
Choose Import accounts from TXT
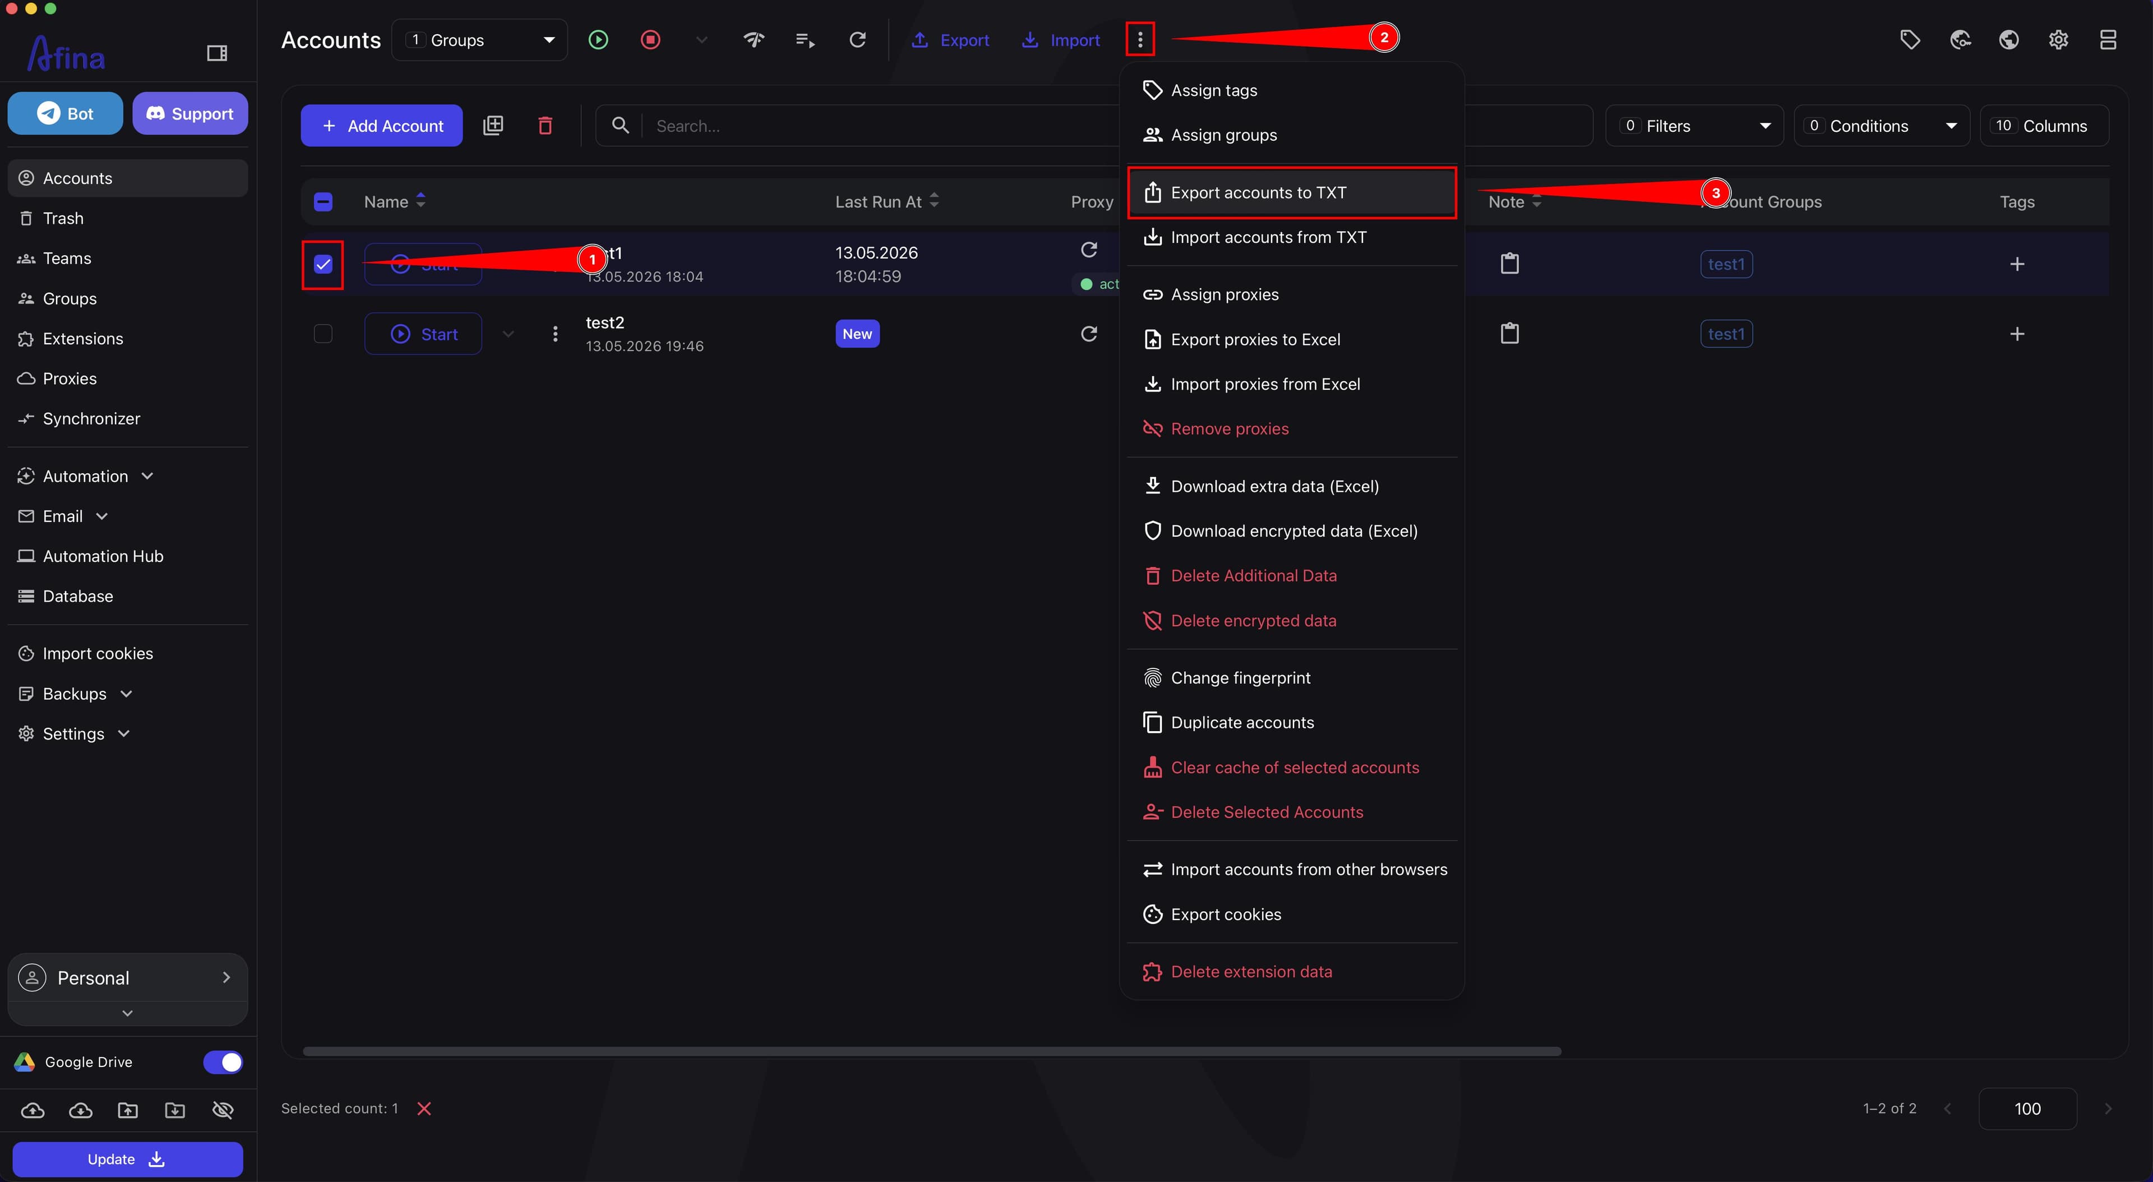pyautogui.click(x=1291, y=237)
